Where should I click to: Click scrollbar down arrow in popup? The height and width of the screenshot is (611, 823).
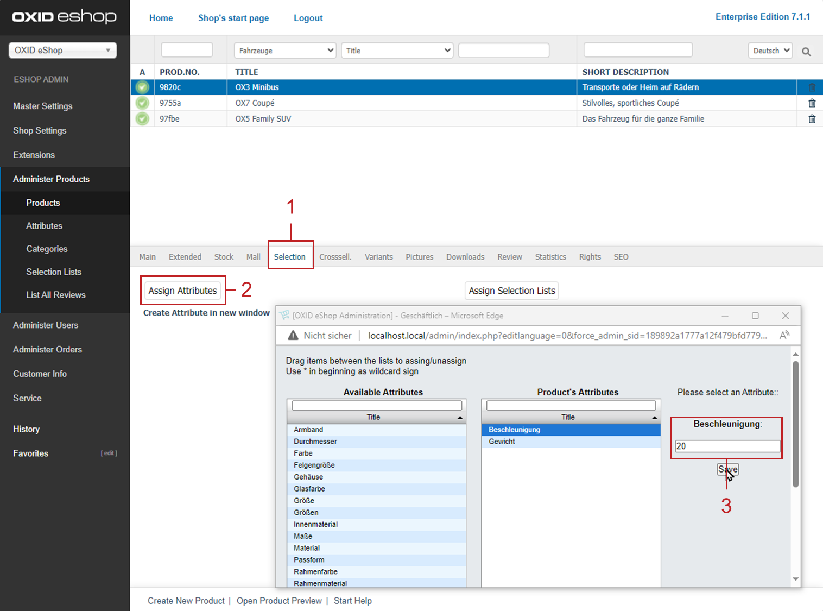click(x=795, y=579)
